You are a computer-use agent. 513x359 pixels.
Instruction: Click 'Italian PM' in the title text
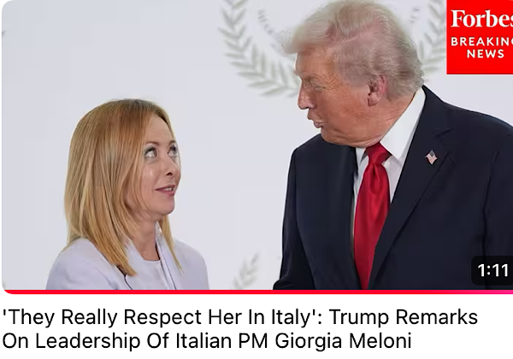pyautogui.click(x=221, y=340)
